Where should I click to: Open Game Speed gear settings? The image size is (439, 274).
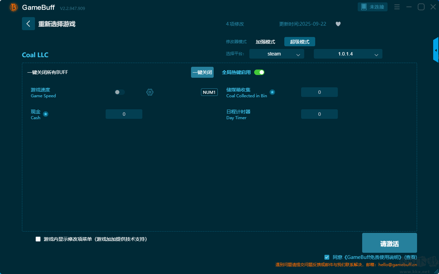tap(150, 92)
